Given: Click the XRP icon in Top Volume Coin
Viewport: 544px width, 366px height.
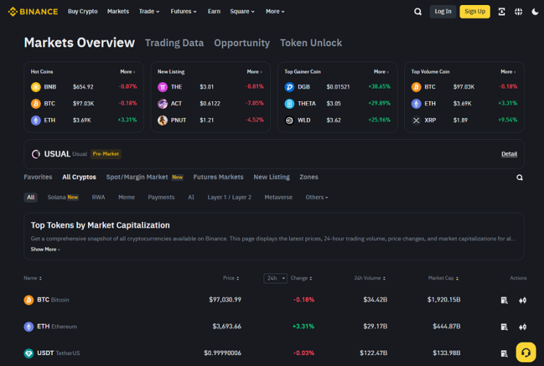Looking at the screenshot, I should coord(417,120).
